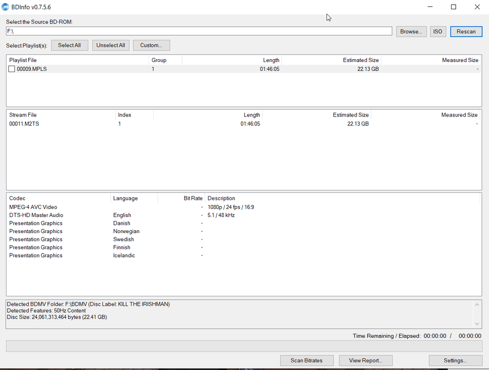This screenshot has width=489, height=370.
Task: Click the Rescan button
Action: click(466, 31)
